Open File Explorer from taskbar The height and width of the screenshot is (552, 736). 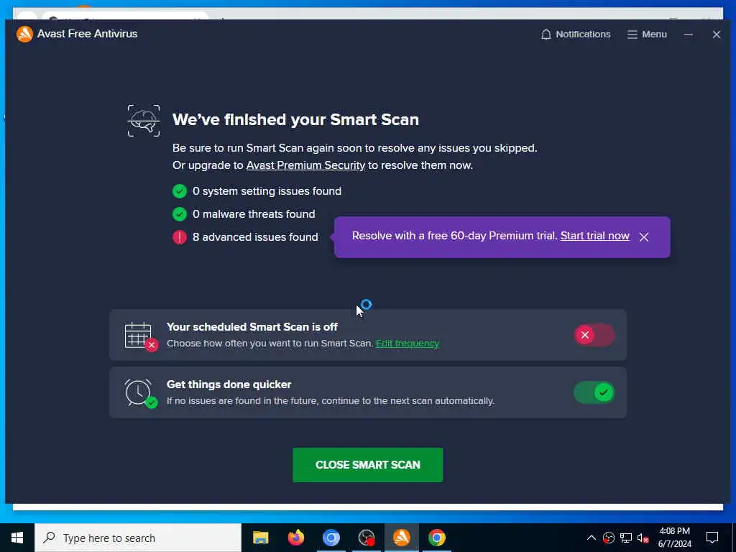(260, 538)
